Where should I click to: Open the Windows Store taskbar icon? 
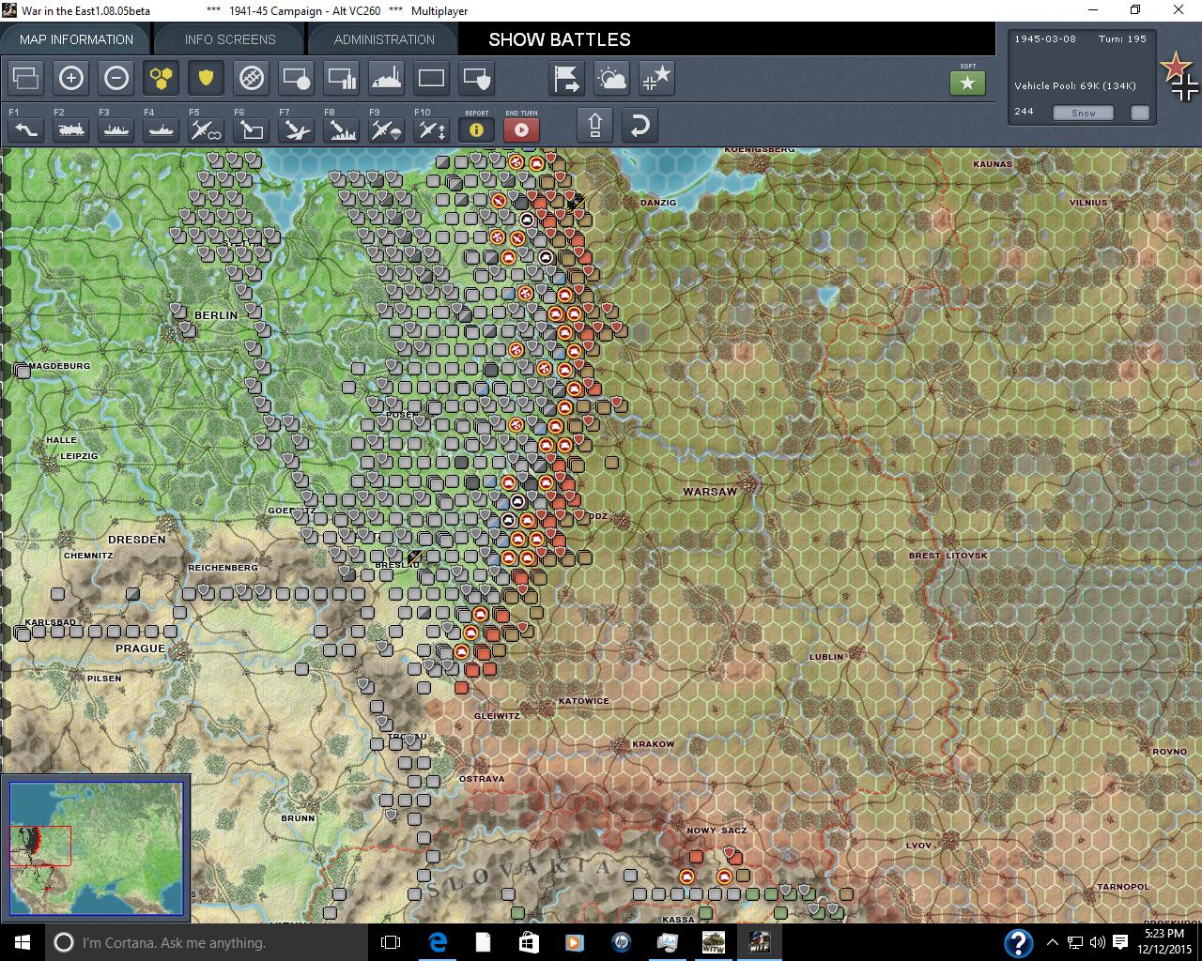(529, 942)
